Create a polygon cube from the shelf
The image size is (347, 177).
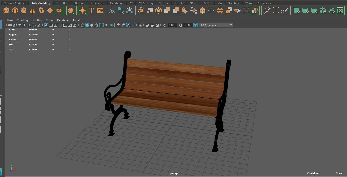[x=15, y=10]
